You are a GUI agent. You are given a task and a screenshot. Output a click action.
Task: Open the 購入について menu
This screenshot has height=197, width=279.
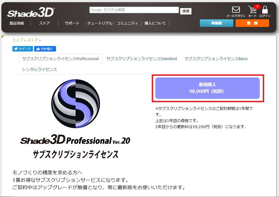point(155,23)
